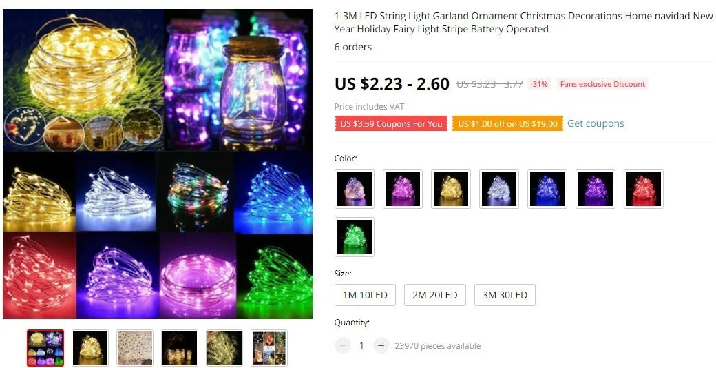This screenshot has width=716, height=368.
Task: Select the 3M 30LED size
Action: (505, 295)
